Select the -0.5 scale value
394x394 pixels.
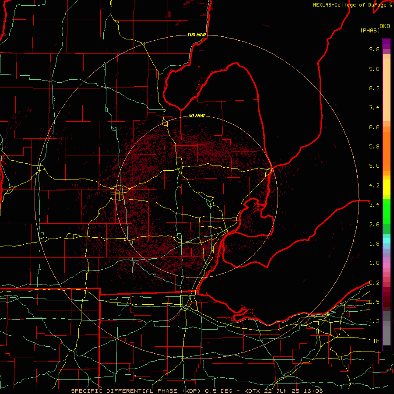pos(373,302)
